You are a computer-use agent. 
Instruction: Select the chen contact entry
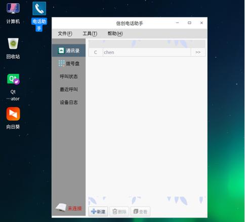pyautogui.click(x=147, y=52)
